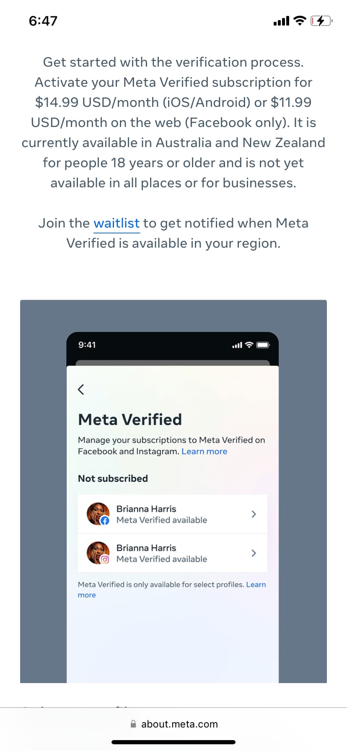Tap the back chevron above Meta Verified
The height and width of the screenshot is (751, 347).
pos(81,389)
